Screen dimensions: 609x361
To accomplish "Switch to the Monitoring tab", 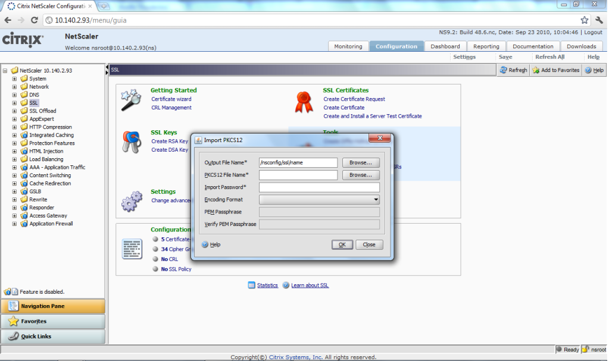I will [x=348, y=46].
